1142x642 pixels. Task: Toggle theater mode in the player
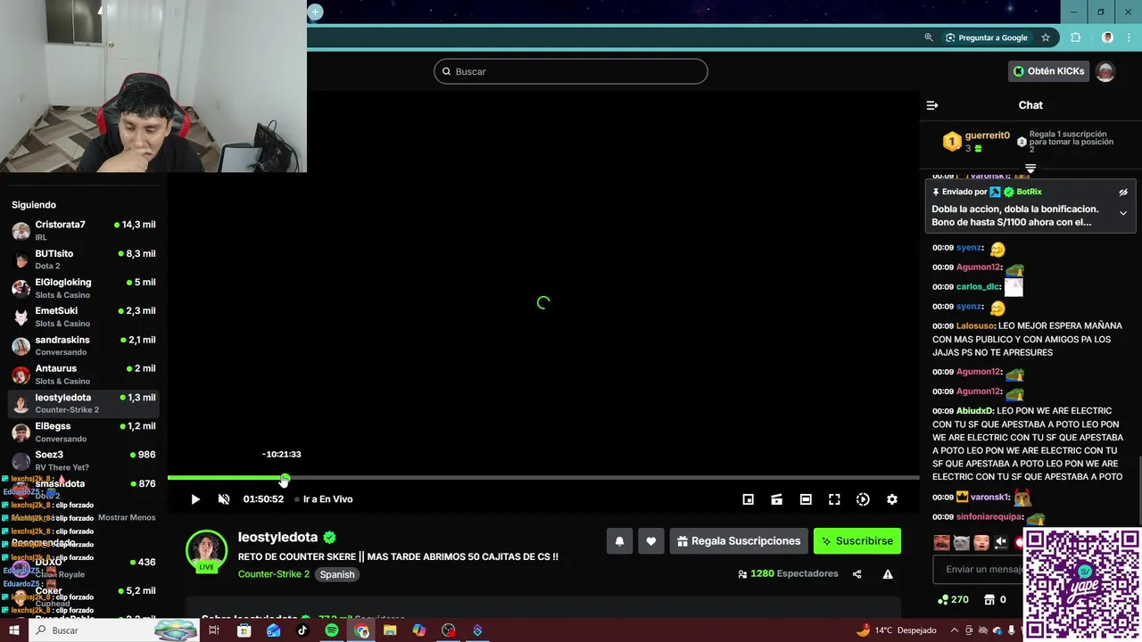(x=806, y=499)
